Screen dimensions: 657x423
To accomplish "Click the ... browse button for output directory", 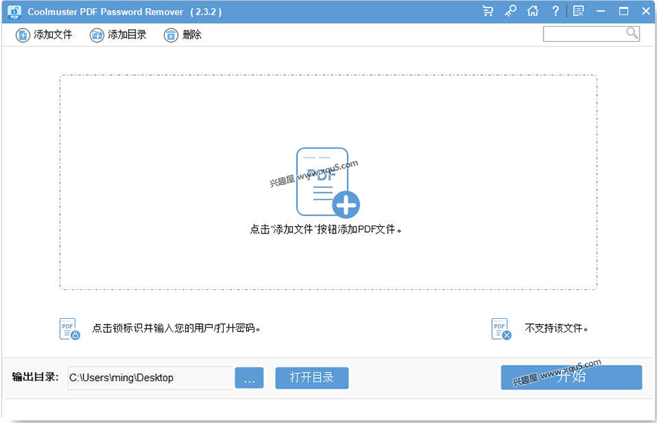I will 250,377.
